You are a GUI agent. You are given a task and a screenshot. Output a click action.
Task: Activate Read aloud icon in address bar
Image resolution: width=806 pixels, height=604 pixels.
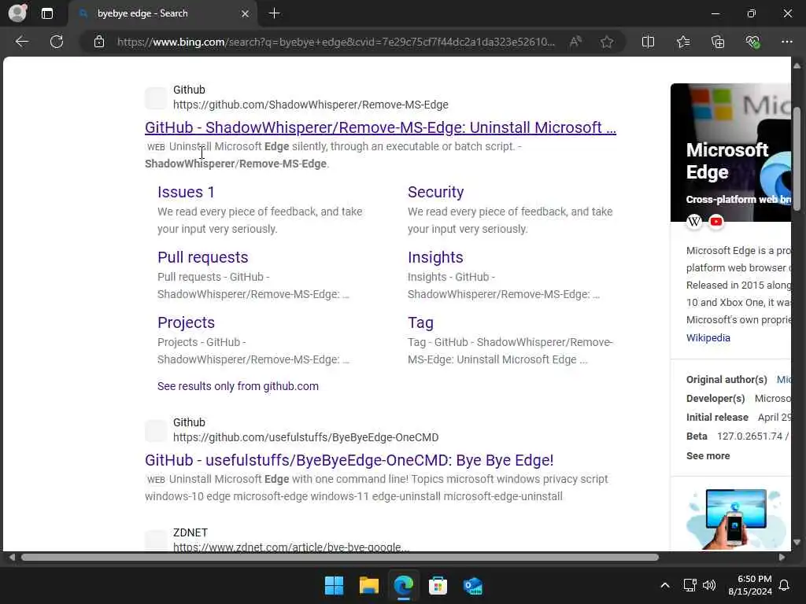pos(575,42)
